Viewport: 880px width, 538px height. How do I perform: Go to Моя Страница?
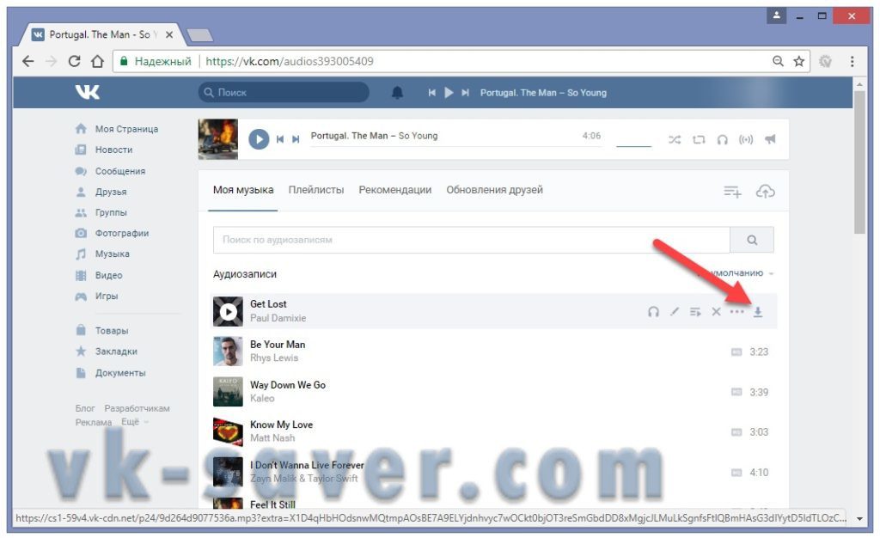(126, 129)
